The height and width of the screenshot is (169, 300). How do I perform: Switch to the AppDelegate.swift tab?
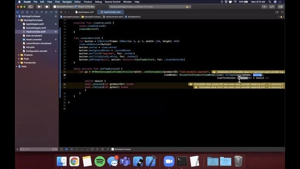[84, 12]
